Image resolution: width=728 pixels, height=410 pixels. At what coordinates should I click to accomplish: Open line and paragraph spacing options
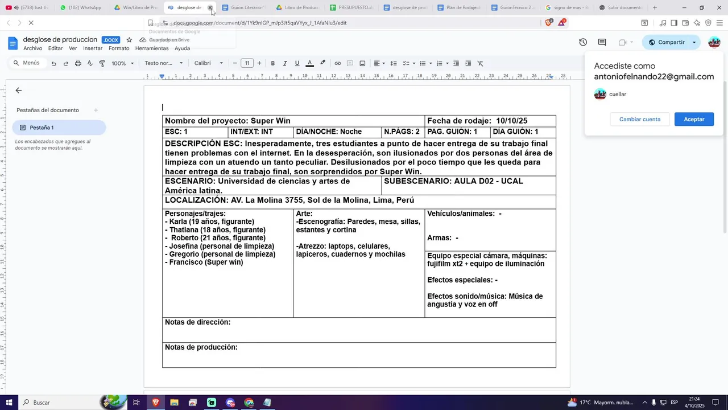(x=393, y=63)
